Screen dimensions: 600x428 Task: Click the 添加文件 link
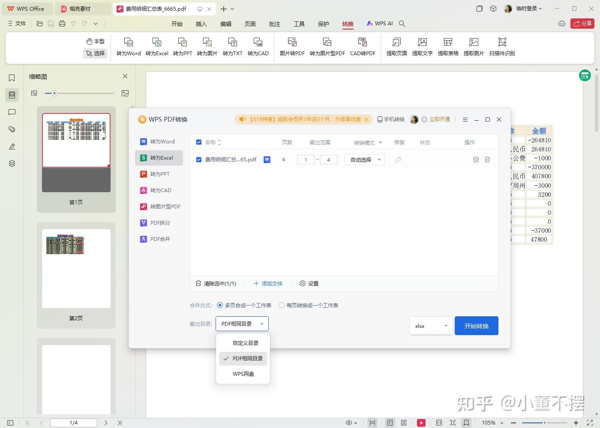click(268, 284)
